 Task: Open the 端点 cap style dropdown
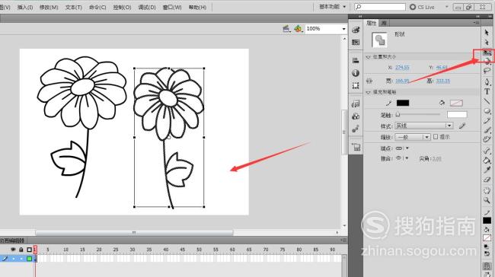pyautogui.click(x=402, y=148)
